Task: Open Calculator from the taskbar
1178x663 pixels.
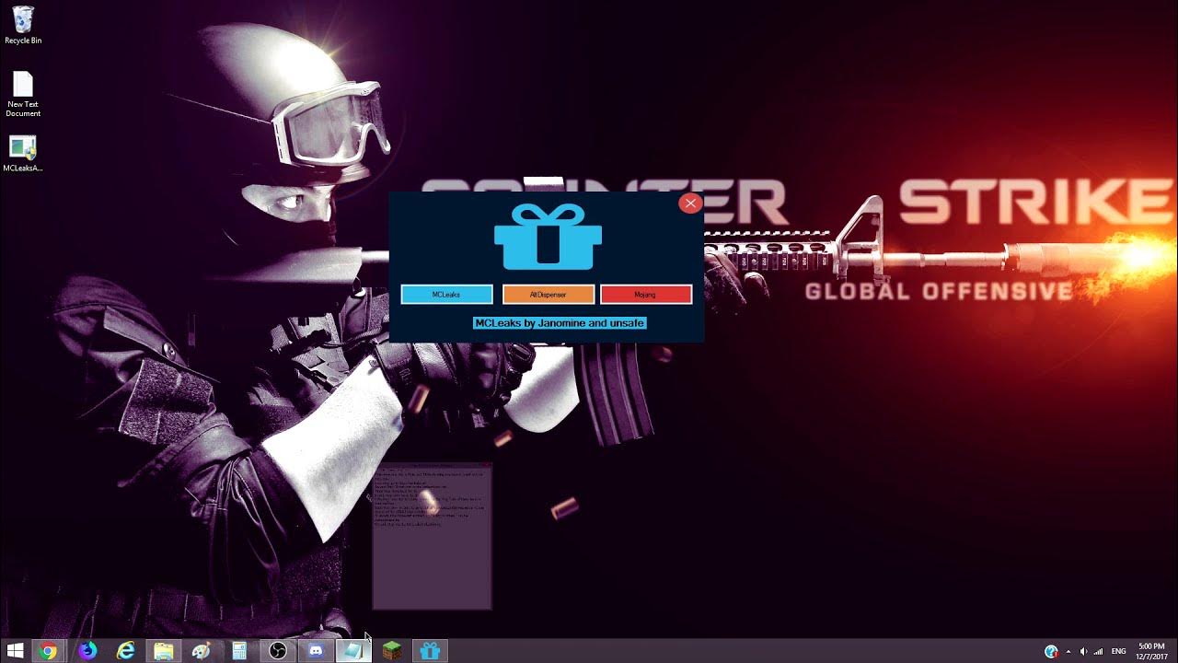Action: [x=239, y=651]
